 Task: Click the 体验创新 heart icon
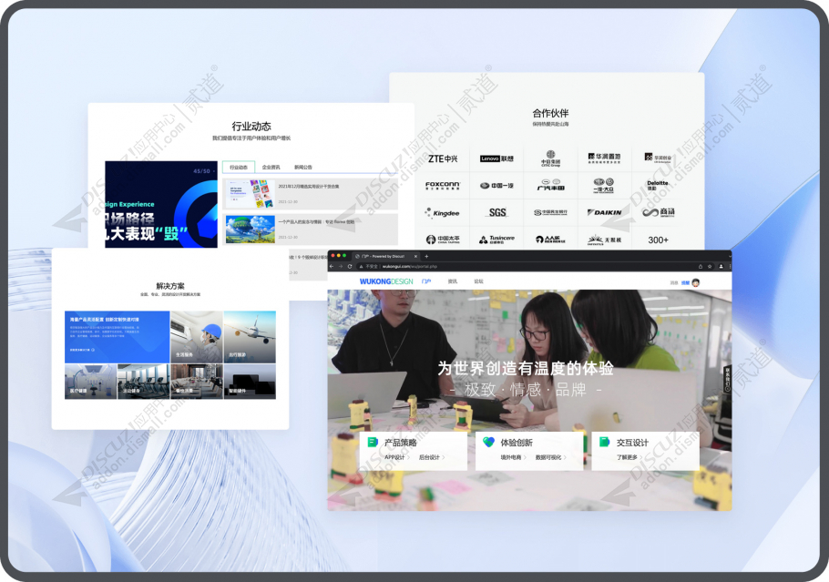tap(488, 442)
